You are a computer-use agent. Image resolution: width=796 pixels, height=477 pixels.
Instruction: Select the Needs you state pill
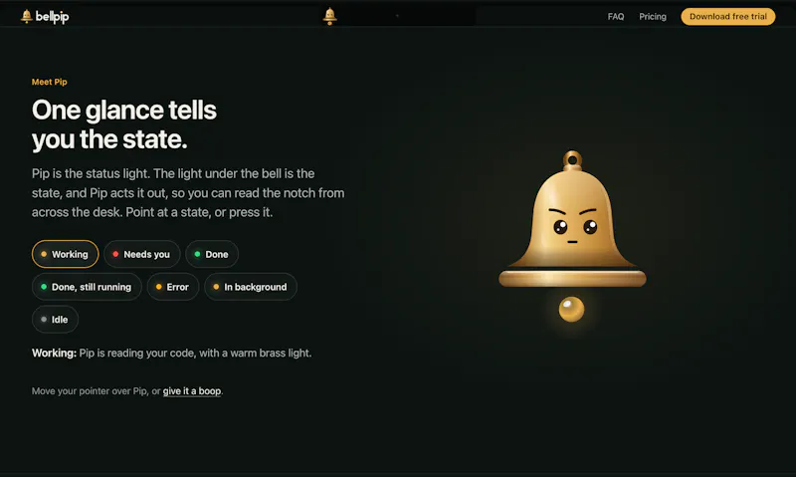141,254
